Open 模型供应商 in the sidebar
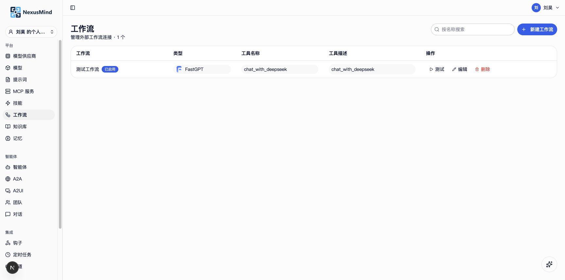Screen dimensions: 565x280 (x=29, y=56)
